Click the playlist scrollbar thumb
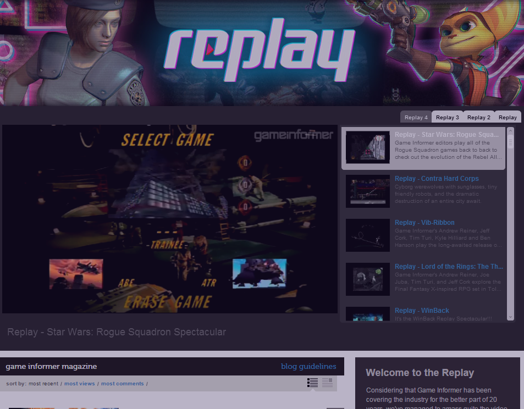The height and width of the screenshot is (409, 524). pyautogui.click(x=510, y=142)
